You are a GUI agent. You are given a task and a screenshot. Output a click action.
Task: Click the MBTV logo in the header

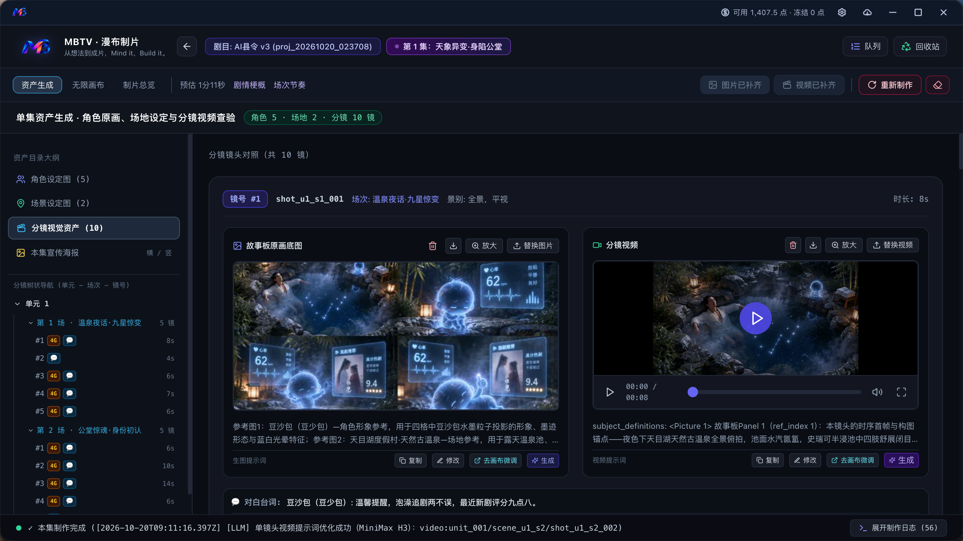coord(36,46)
